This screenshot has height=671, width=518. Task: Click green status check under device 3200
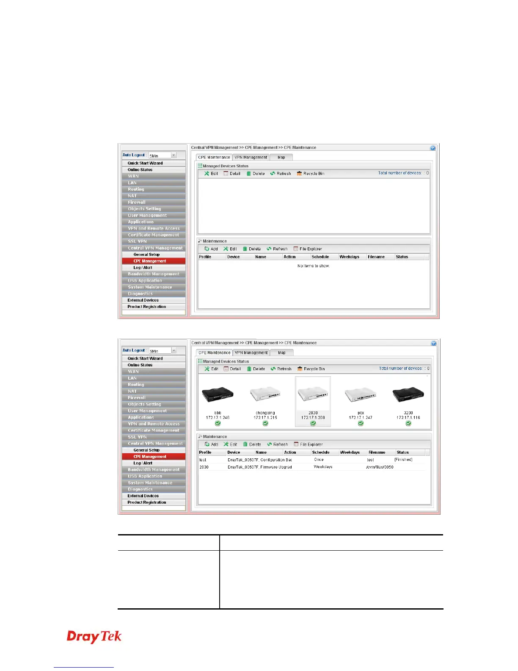pyautogui.click(x=408, y=423)
